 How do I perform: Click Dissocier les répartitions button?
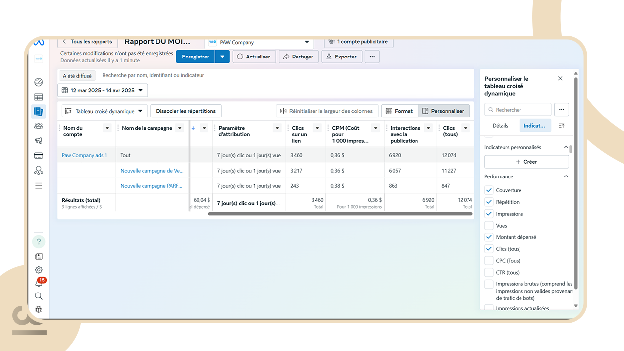(x=186, y=111)
